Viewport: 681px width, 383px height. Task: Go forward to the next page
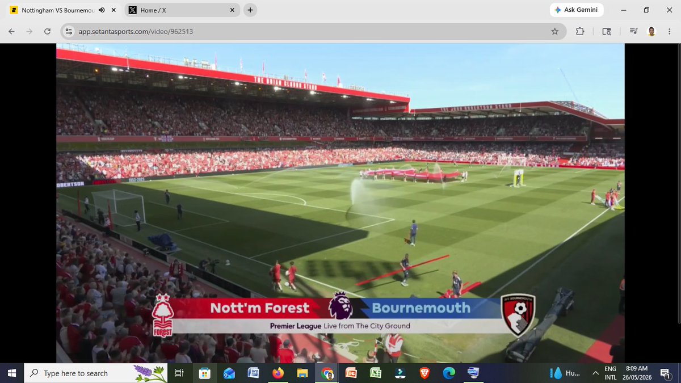[29, 32]
